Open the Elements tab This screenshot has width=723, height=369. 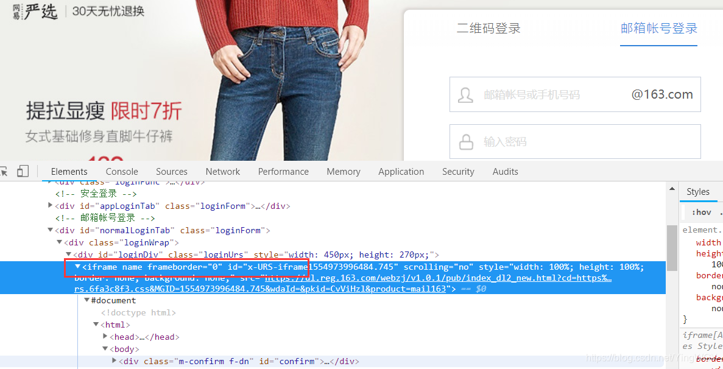click(x=69, y=171)
